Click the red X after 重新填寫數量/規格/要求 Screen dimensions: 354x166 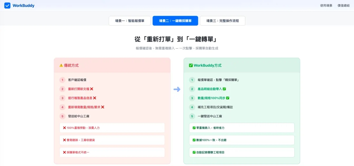[103, 107]
